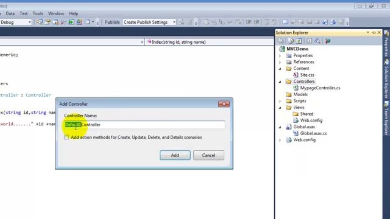Select the Global.asax.cs file
This screenshot has height=219, width=390.
[x=313, y=133]
